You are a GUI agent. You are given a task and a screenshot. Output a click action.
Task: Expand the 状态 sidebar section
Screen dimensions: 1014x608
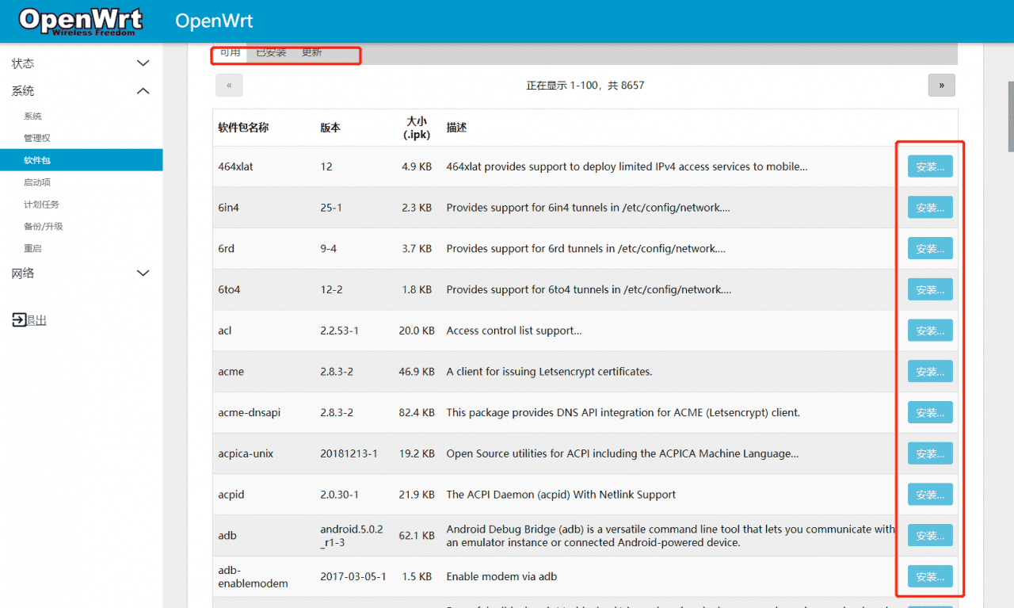pos(79,63)
